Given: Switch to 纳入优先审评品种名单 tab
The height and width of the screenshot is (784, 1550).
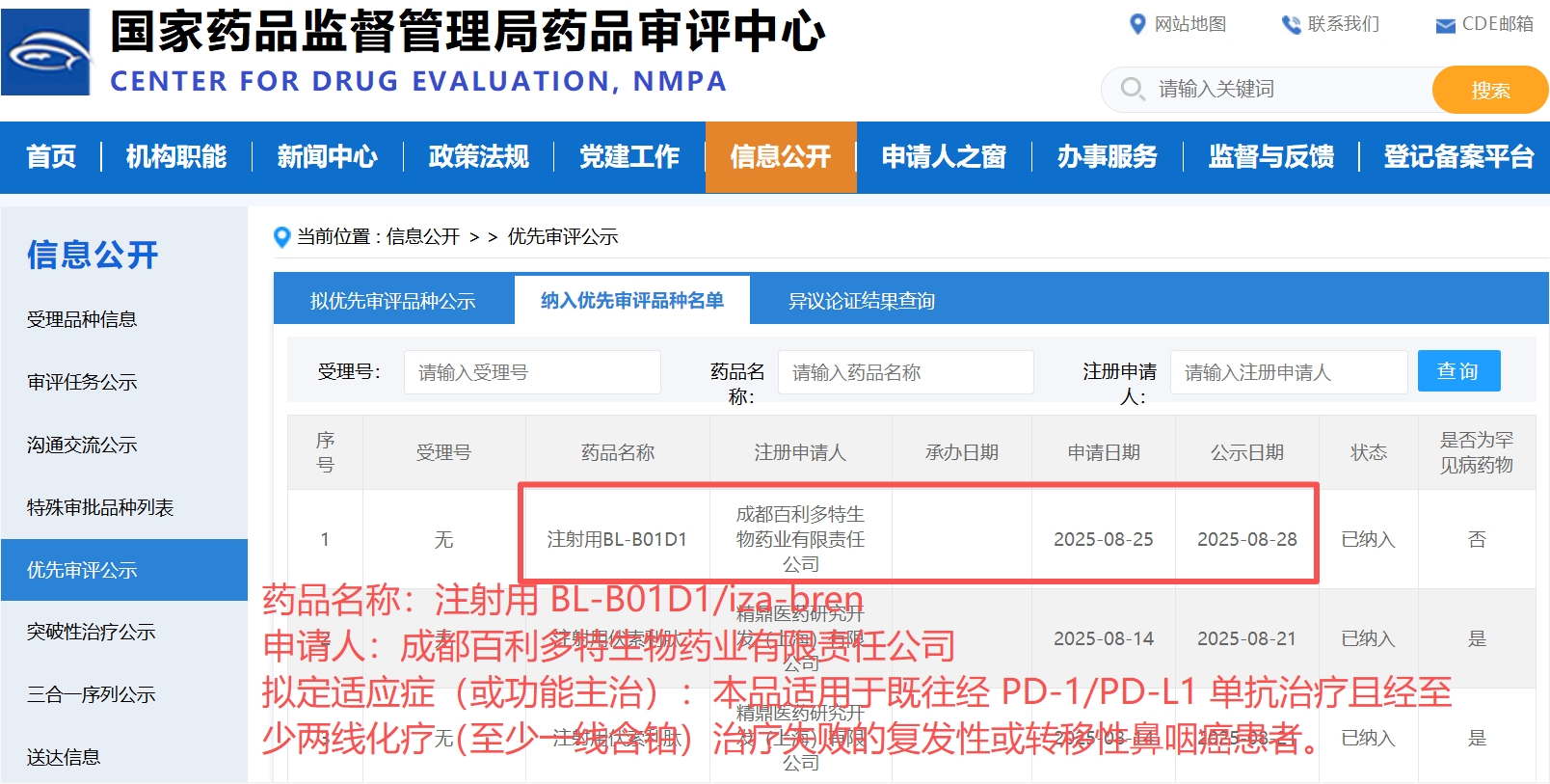Looking at the screenshot, I should [x=632, y=300].
